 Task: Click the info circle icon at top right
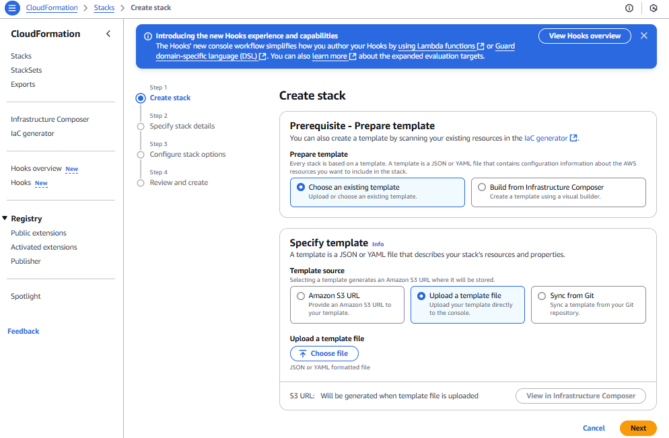click(x=629, y=8)
